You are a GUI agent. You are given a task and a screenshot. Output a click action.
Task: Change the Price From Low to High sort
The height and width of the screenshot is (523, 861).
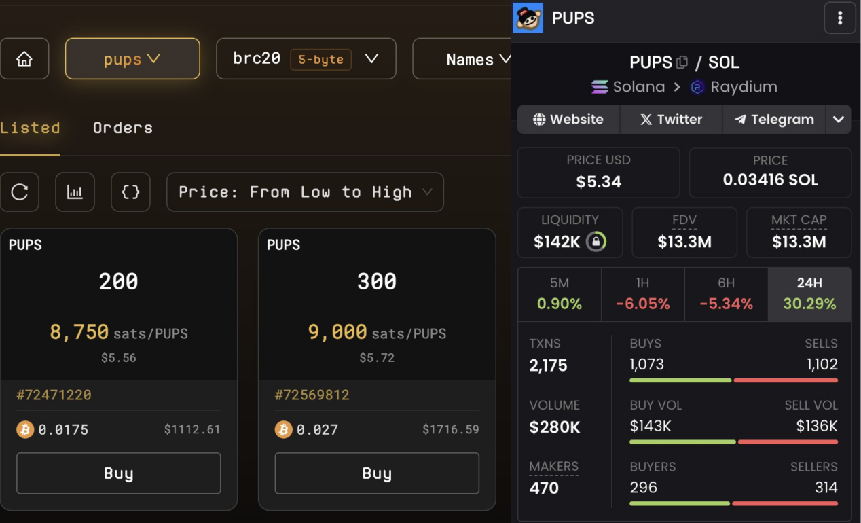[x=305, y=192]
